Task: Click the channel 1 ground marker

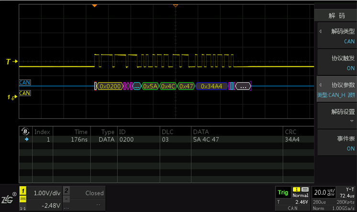Action: click(12, 97)
